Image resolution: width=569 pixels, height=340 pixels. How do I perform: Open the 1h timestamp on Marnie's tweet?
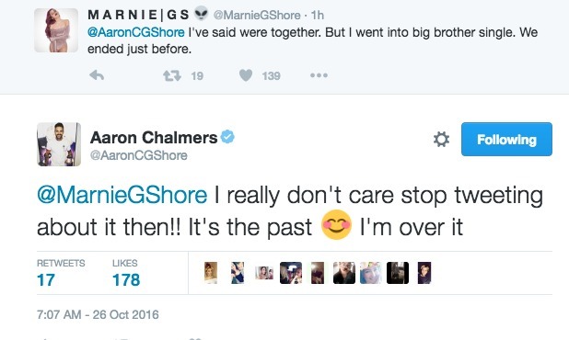317,16
